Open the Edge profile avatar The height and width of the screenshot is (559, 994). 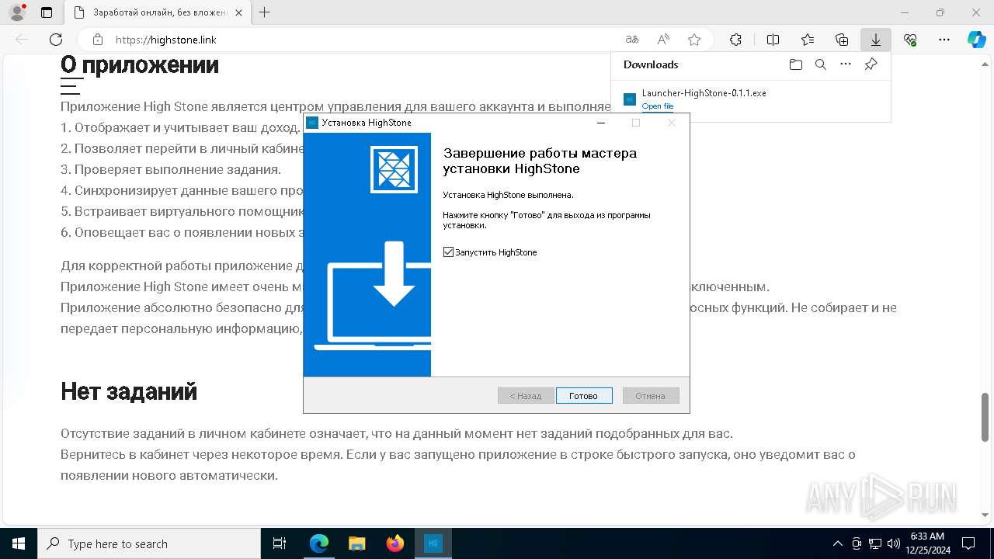click(x=17, y=12)
